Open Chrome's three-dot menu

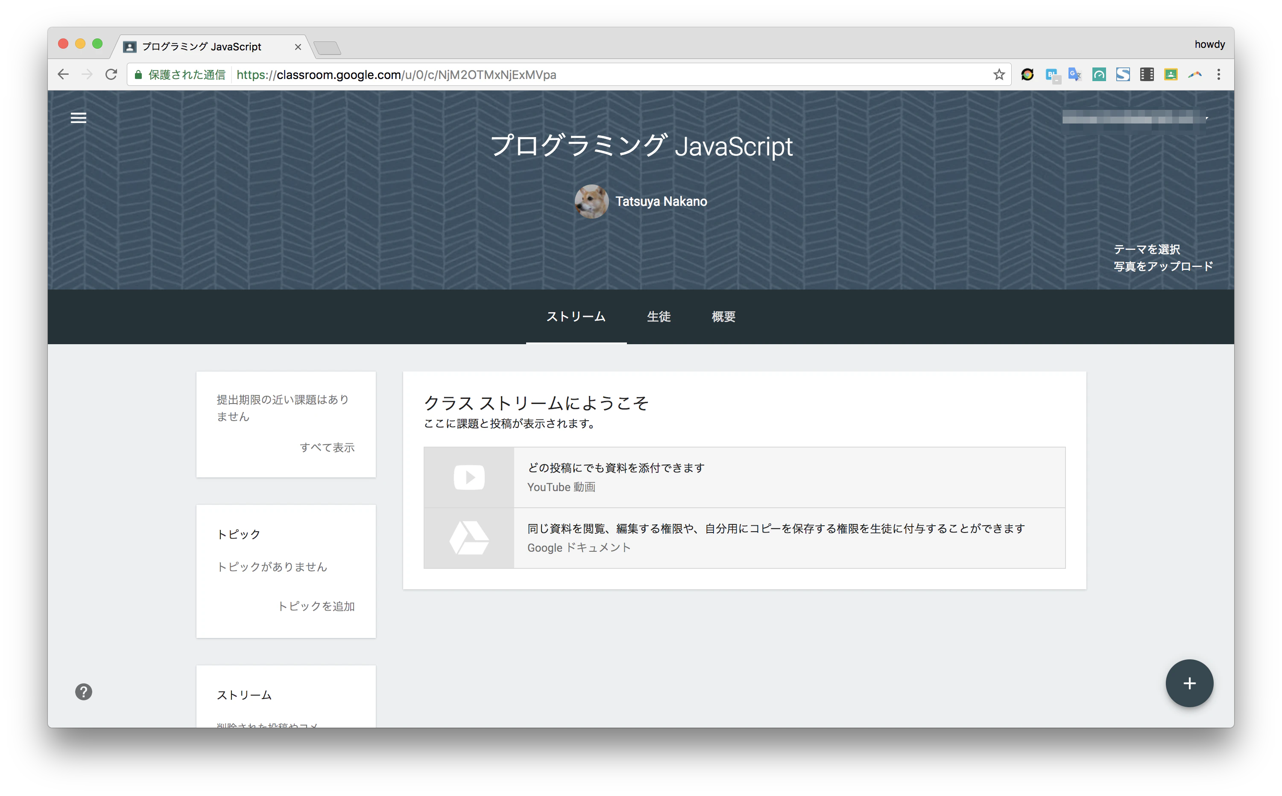pyautogui.click(x=1218, y=75)
